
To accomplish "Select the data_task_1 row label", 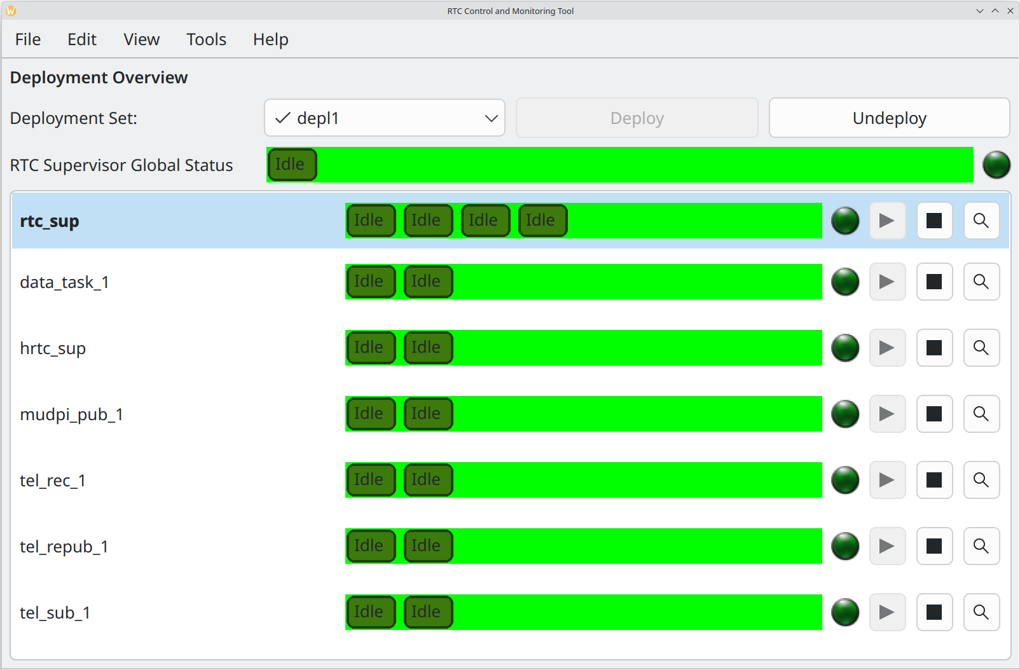I will (64, 282).
